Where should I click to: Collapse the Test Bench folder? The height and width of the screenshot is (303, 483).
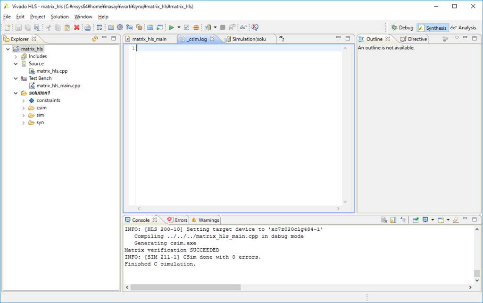point(16,79)
